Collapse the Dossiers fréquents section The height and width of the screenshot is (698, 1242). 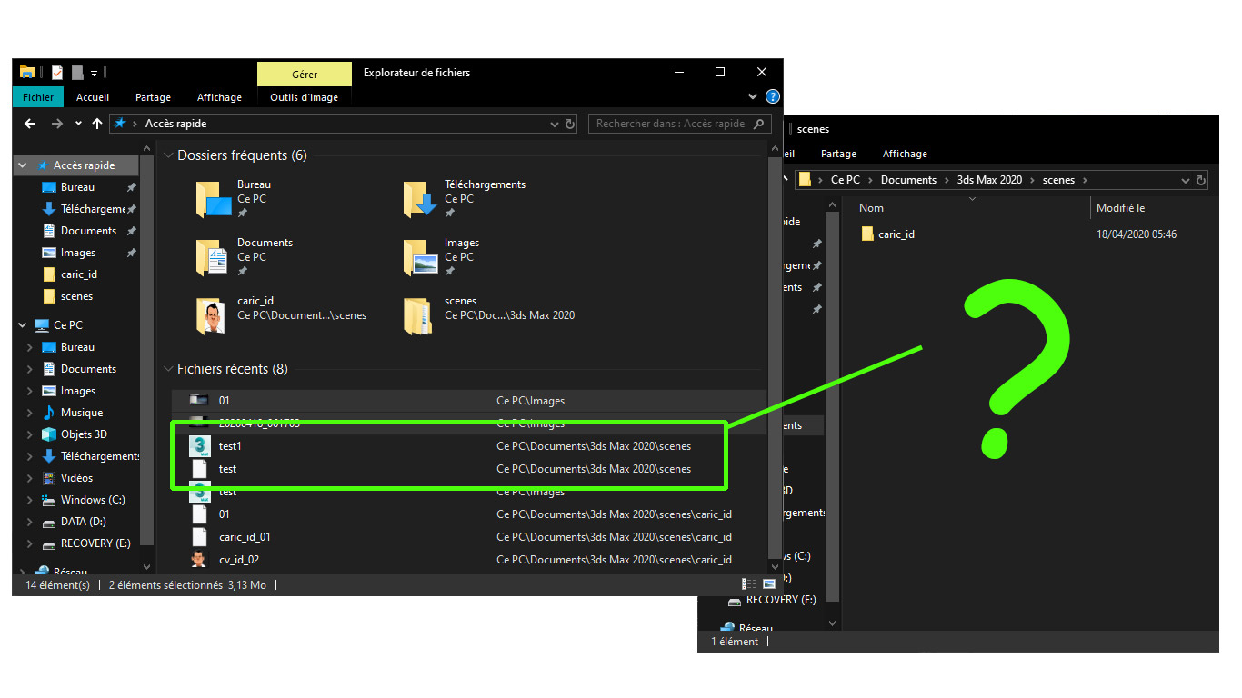point(168,155)
